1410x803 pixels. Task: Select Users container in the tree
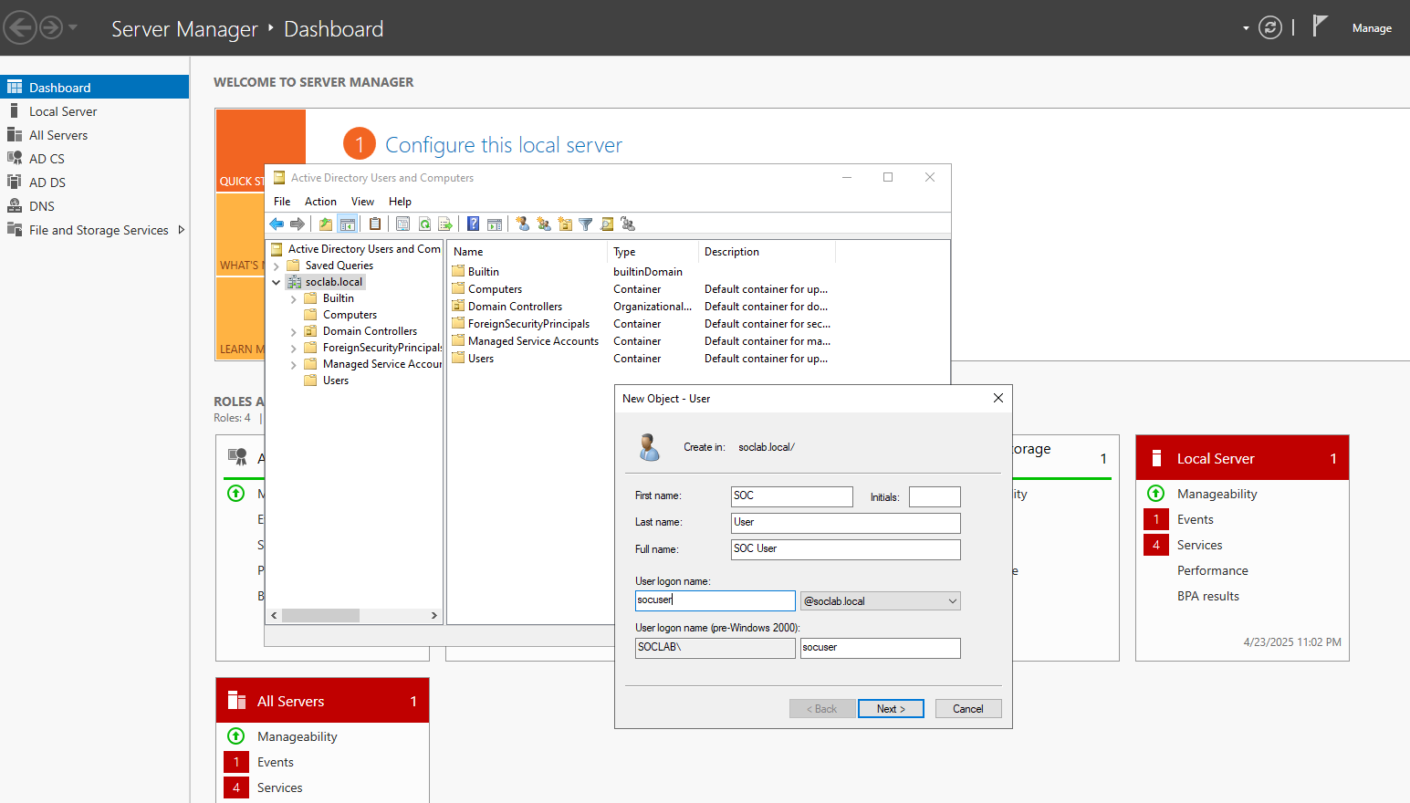(336, 381)
